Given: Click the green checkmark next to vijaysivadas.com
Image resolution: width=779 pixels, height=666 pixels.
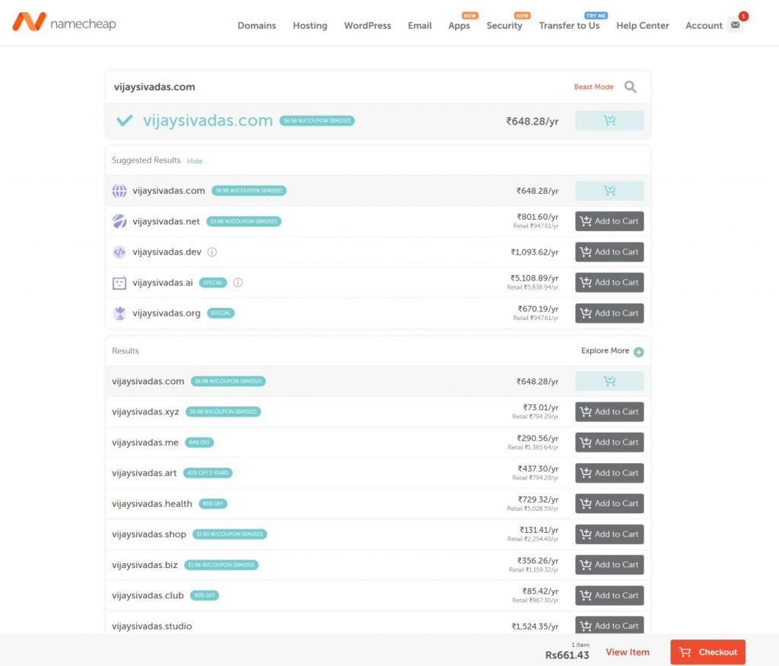Looking at the screenshot, I should tap(124, 121).
